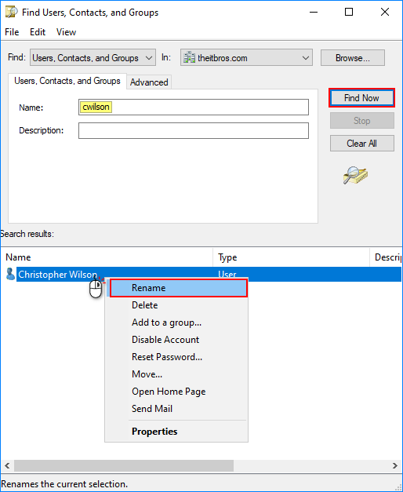Sort results by Name column header
This screenshot has width=403, height=492.
(107, 257)
